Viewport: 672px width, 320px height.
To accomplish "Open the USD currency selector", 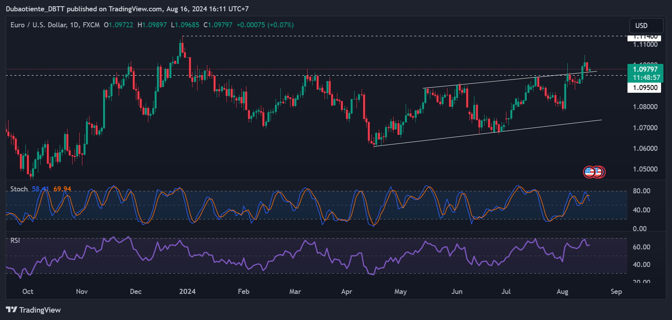I will coord(646,26).
